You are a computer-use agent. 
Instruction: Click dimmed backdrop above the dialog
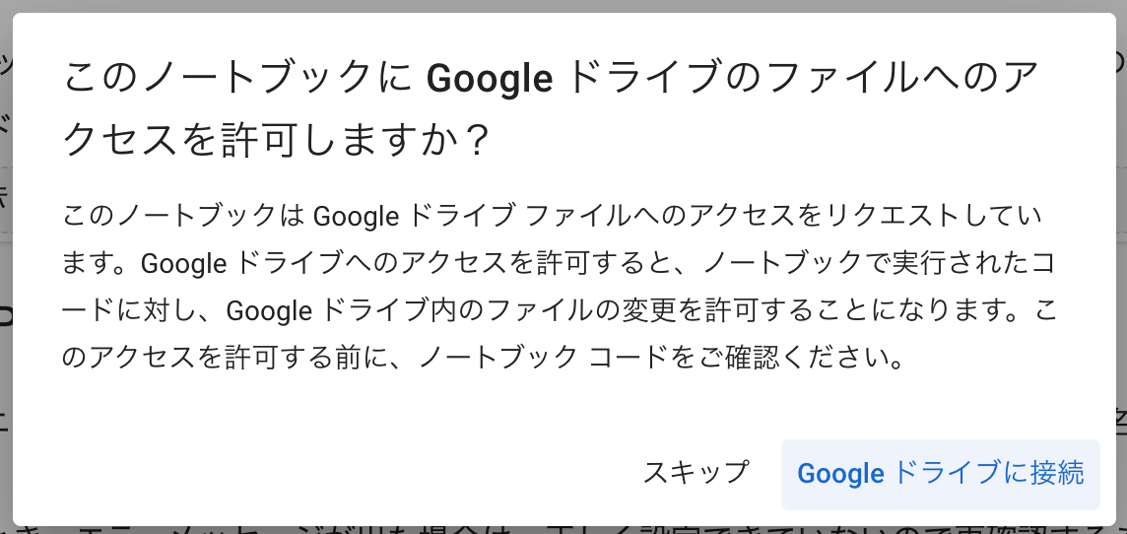(x=562, y=5)
